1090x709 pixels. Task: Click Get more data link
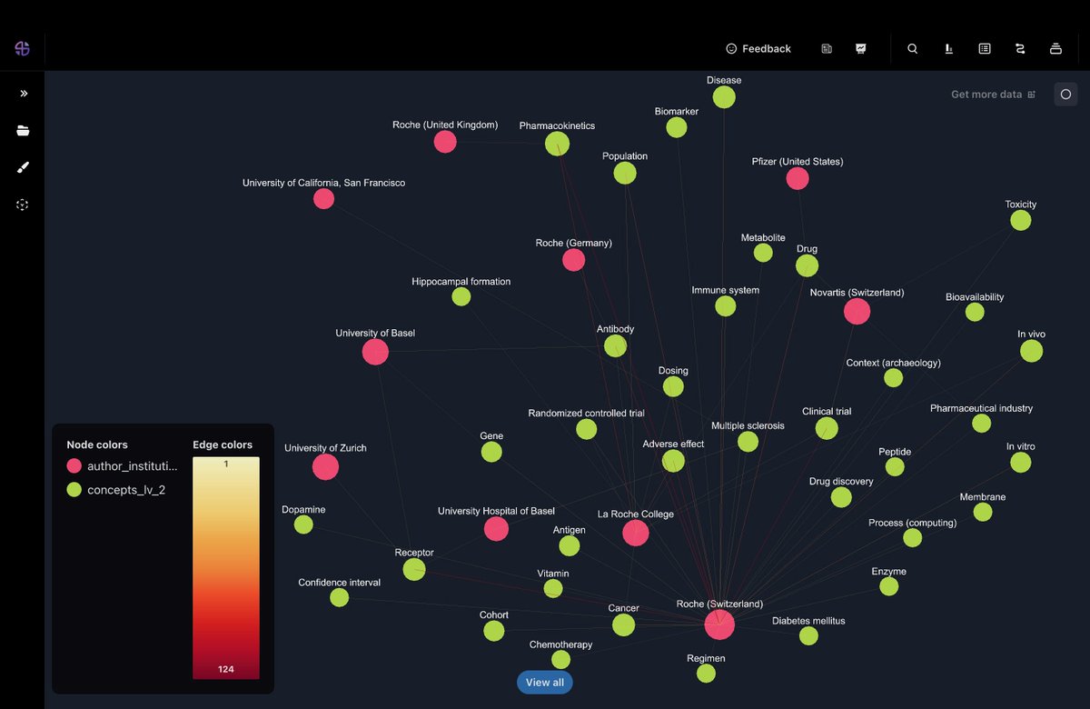(993, 95)
